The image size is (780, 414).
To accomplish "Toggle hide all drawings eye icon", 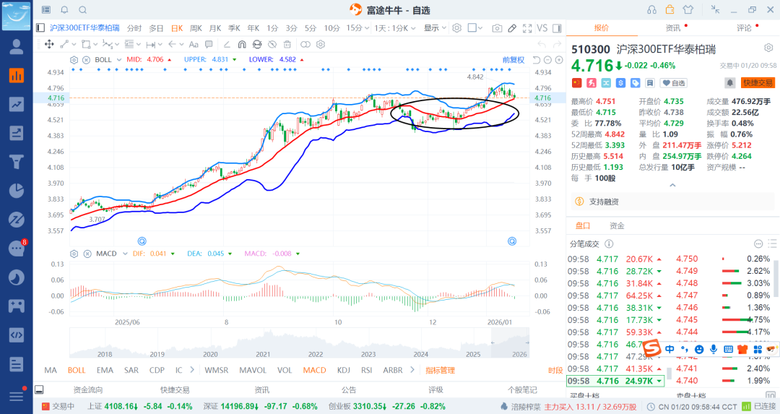I will [272, 44].
